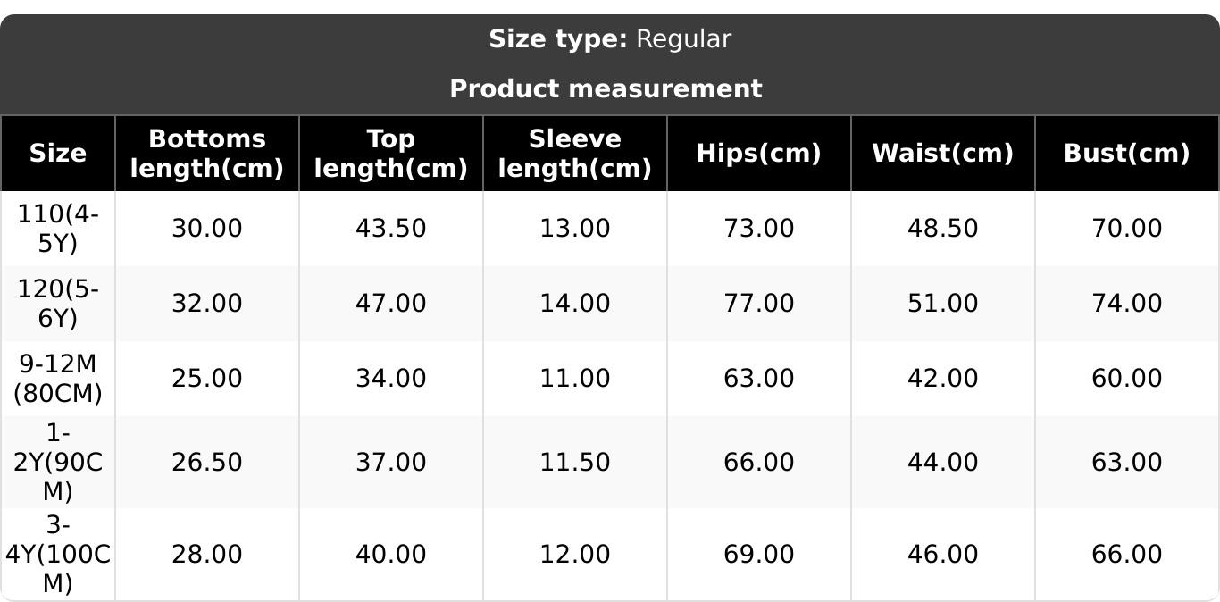Select the Bottoms length column header

(x=206, y=154)
